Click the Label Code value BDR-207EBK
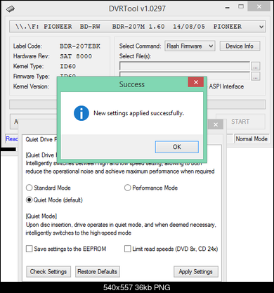 80,46
